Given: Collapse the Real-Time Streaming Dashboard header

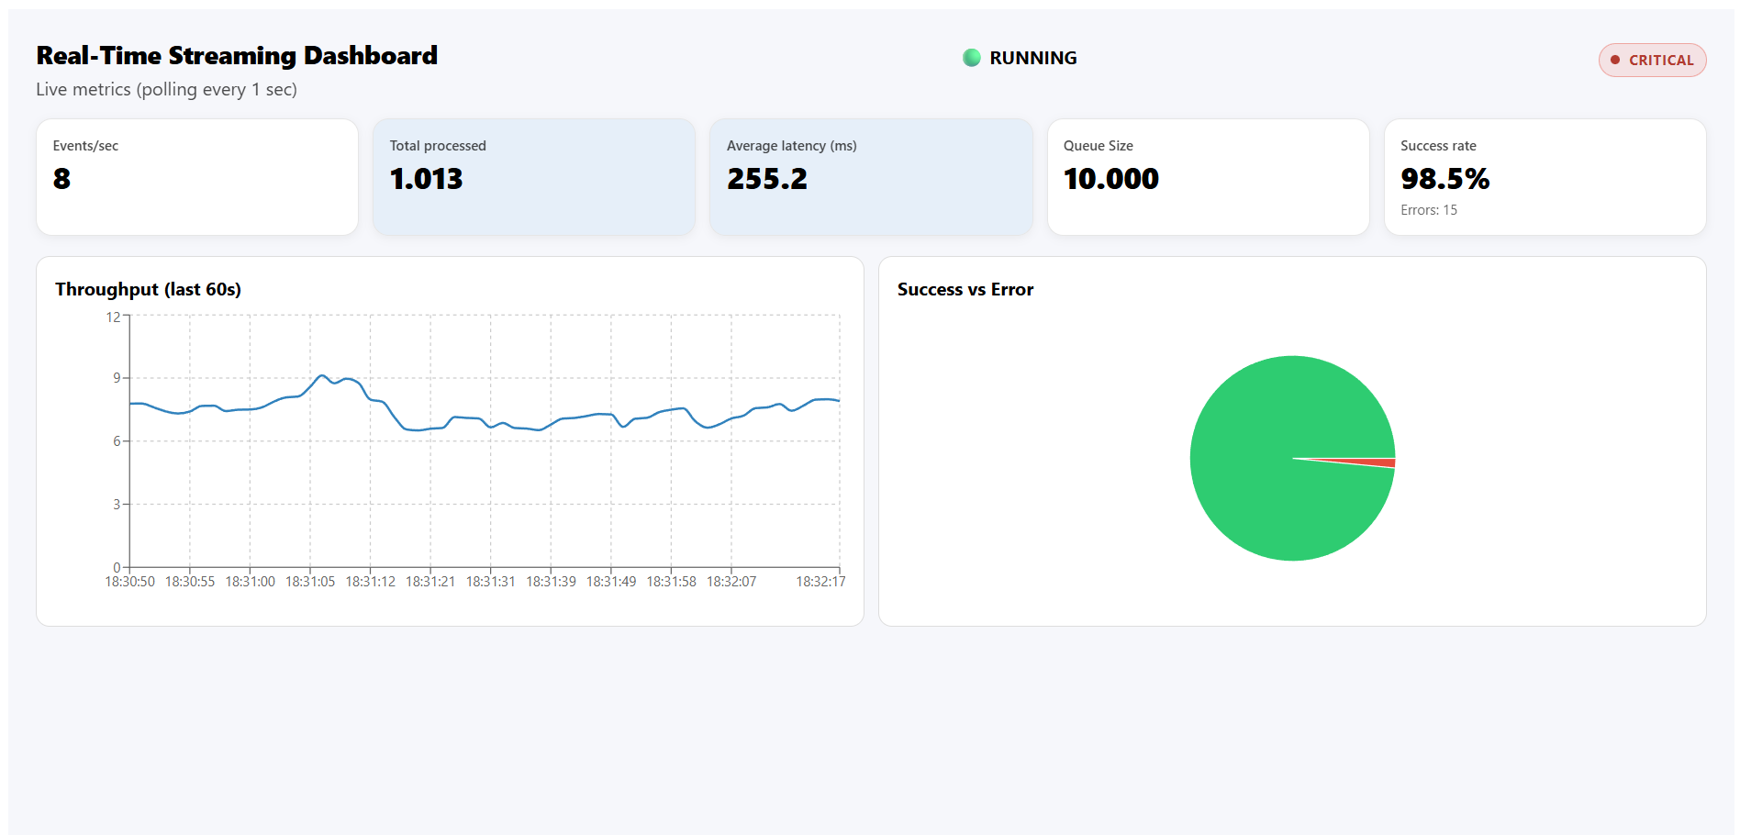Looking at the screenshot, I should click(x=237, y=55).
